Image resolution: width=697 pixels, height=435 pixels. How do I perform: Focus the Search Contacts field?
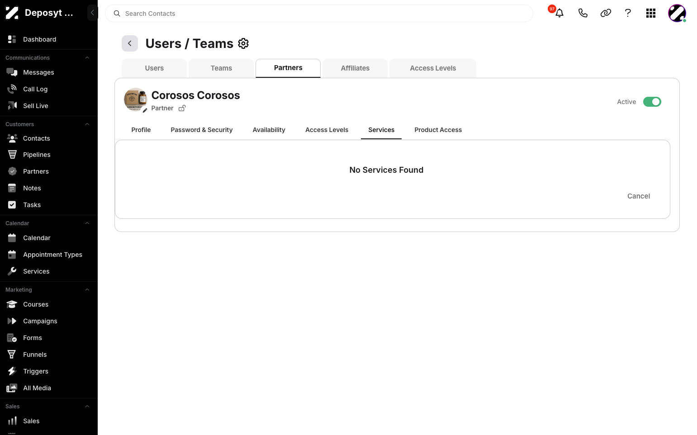319,14
